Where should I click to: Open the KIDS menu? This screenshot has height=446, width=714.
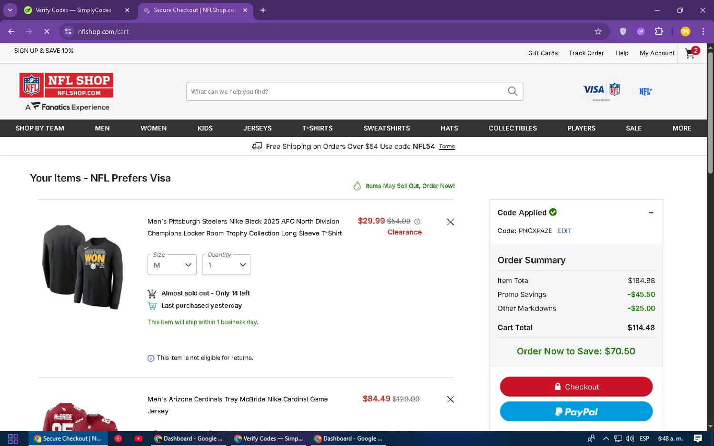click(x=205, y=128)
